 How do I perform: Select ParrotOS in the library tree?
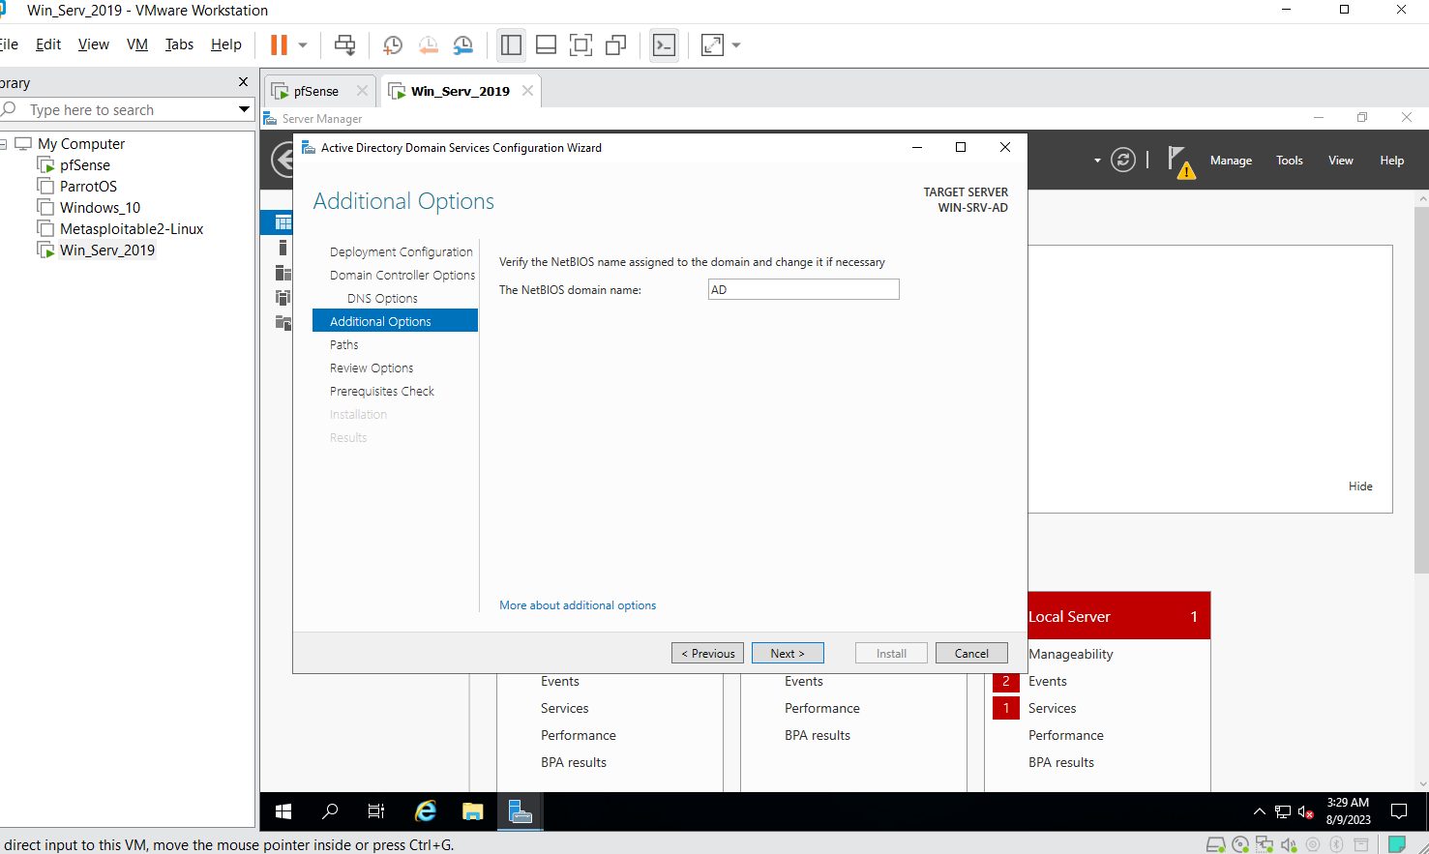coord(88,187)
